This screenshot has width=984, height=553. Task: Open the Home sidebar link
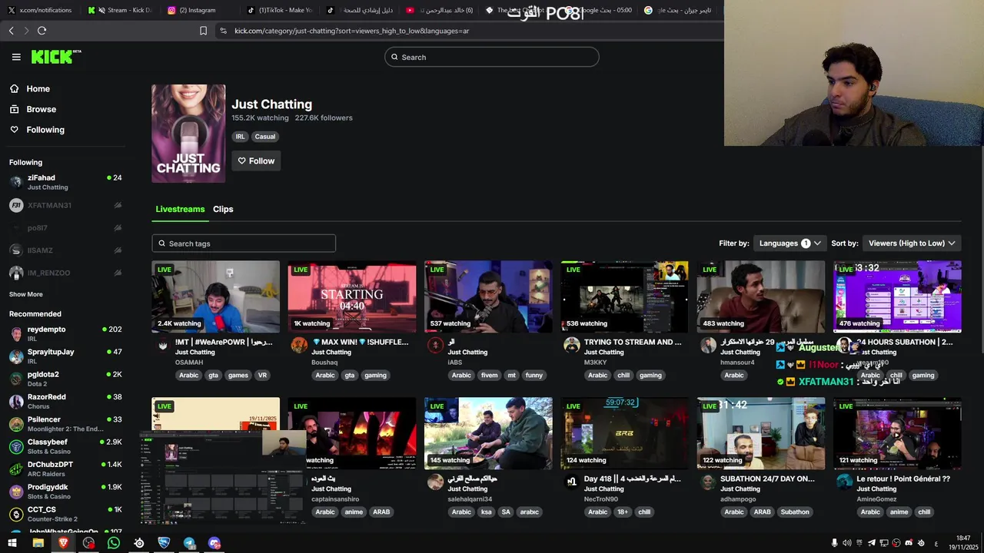[x=38, y=88]
